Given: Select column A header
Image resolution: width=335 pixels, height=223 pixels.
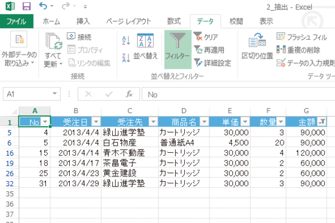Looking at the screenshot, I should click(x=35, y=111).
